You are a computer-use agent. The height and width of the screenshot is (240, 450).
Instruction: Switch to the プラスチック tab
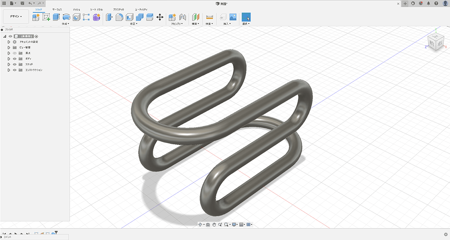click(118, 9)
